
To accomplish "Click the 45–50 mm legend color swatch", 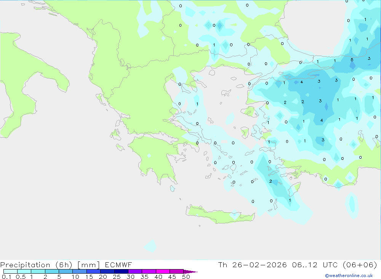I will coord(177,271).
